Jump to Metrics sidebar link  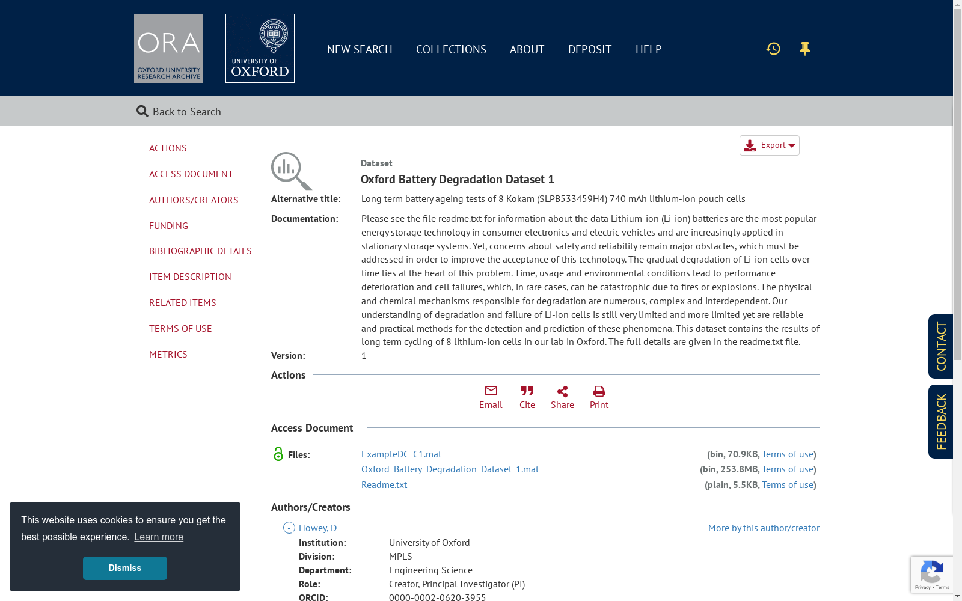tap(168, 354)
